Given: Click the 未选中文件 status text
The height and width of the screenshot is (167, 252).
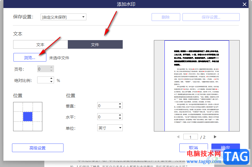Looking at the screenshot, I should [x=59, y=58].
